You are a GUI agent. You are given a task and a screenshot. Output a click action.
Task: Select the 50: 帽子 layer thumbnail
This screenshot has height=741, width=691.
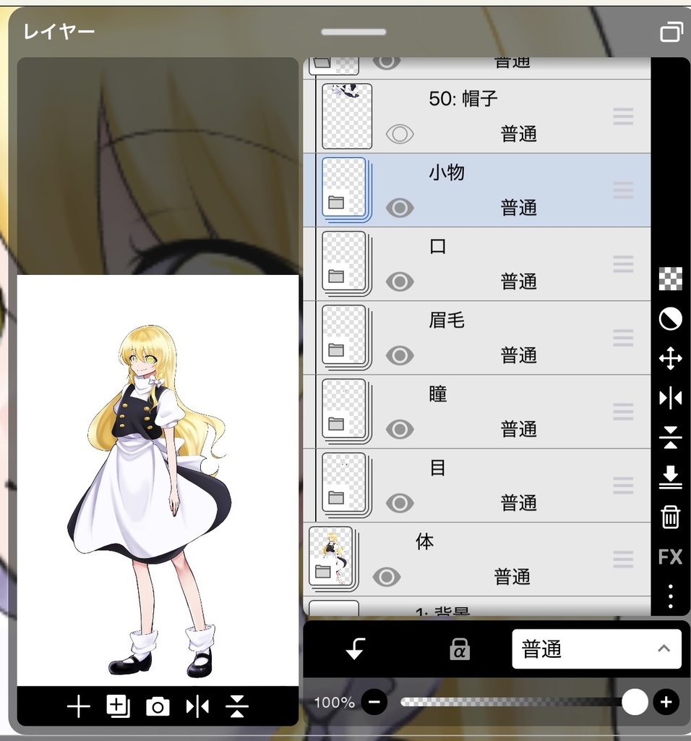pos(347,116)
